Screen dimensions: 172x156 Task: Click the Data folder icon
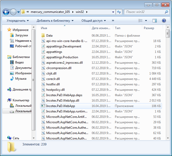tap(43, 35)
